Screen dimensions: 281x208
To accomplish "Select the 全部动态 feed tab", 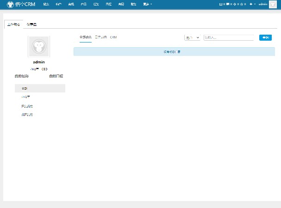I will (x=86, y=37).
